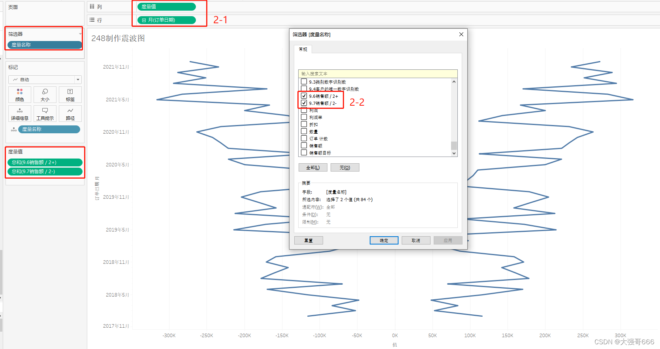Click the -300K axis tick label

click(x=169, y=336)
